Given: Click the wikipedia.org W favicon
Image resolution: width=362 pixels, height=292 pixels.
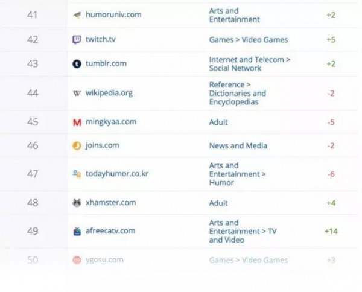Looking at the screenshot, I should (77, 94).
